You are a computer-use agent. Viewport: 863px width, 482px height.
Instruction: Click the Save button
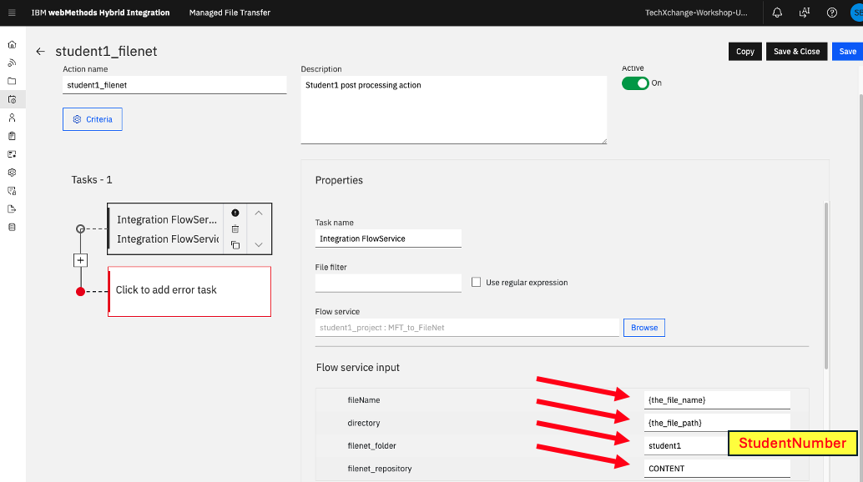coord(847,51)
